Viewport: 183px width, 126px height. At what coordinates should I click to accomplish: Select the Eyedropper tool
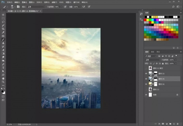click(3, 32)
